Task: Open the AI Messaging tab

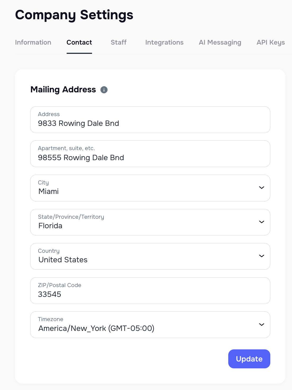Action: [220, 42]
